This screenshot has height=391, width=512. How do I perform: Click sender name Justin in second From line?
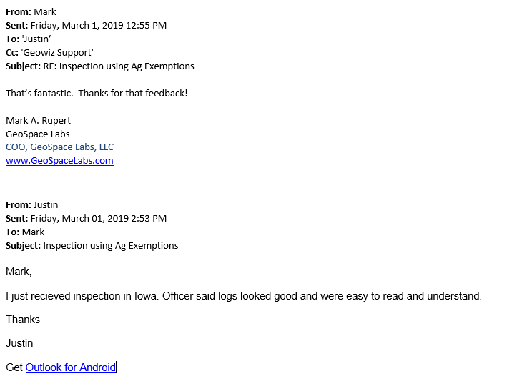[46, 204]
